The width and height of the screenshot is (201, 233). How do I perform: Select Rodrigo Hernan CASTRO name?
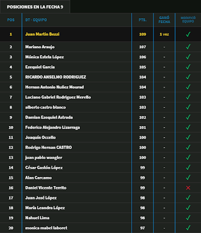48,147
